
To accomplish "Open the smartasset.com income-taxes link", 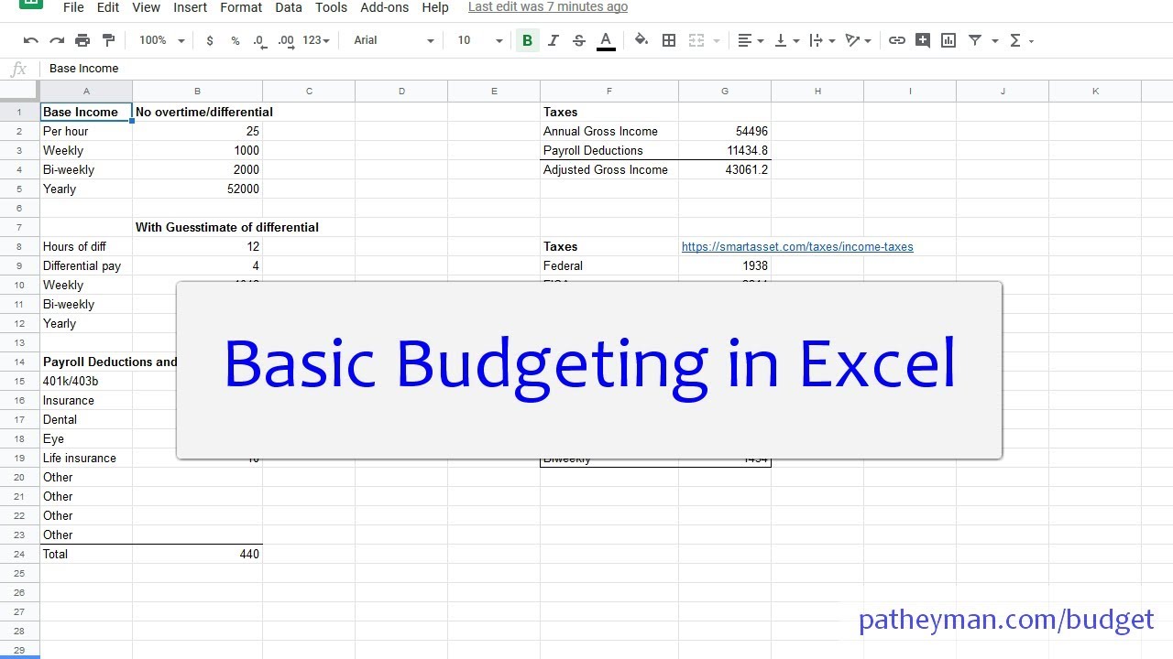I will [x=797, y=246].
